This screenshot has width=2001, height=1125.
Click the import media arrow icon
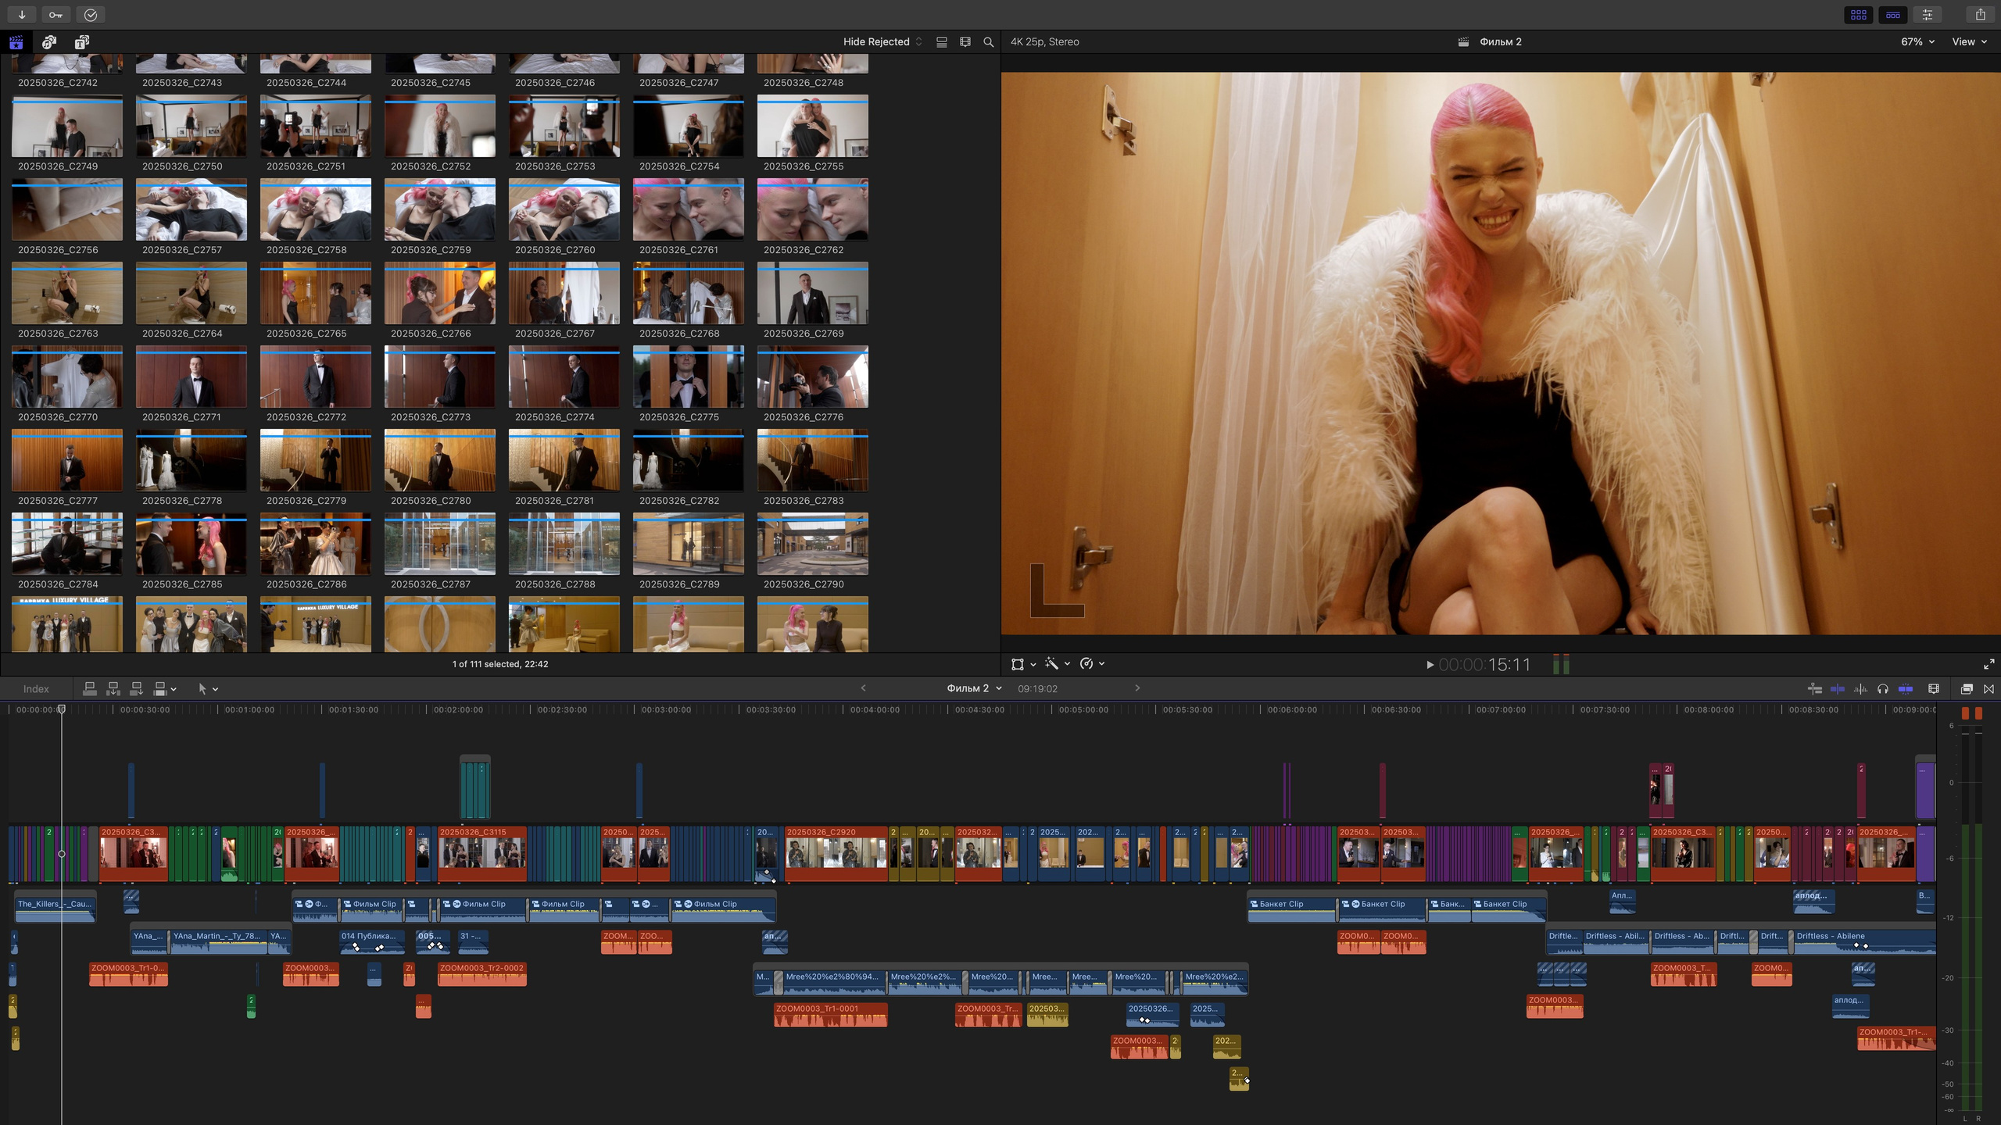(x=22, y=15)
